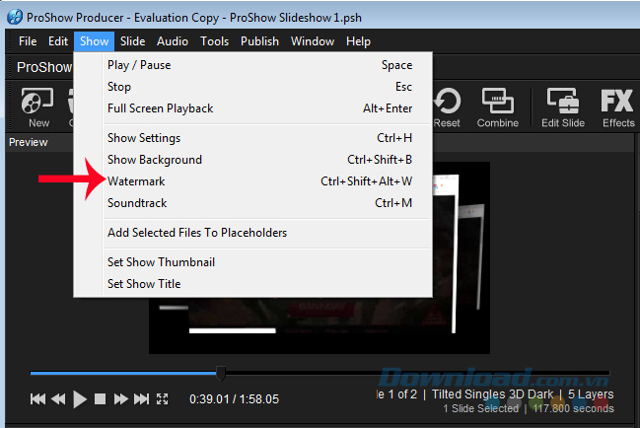Close the open Show menu tab
This screenshot has width=640, height=428.
tap(95, 41)
